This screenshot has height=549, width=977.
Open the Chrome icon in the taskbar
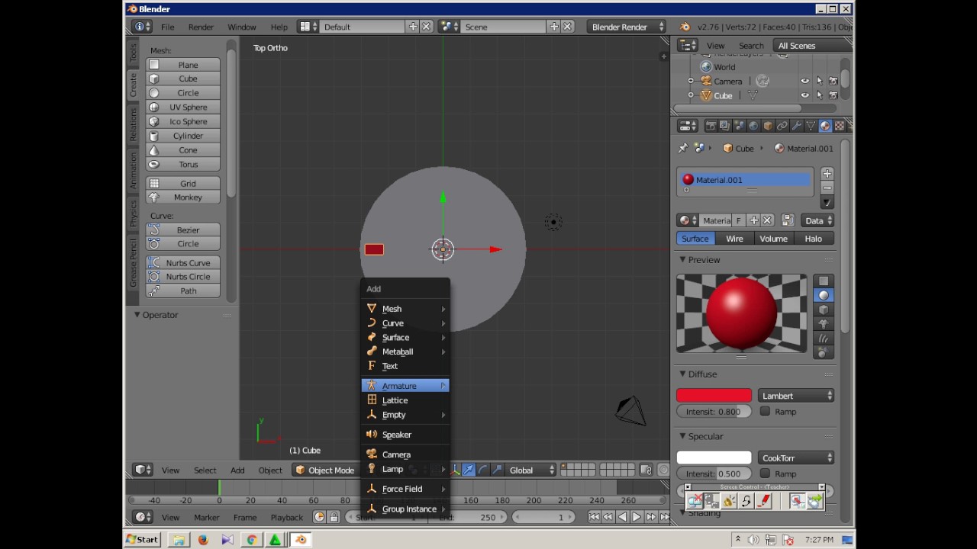(x=251, y=540)
